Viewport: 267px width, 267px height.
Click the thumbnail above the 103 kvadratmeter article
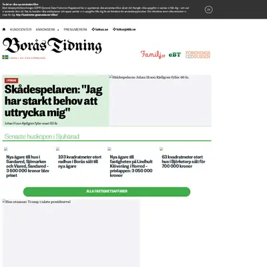pyautogui.click(x=58, y=149)
